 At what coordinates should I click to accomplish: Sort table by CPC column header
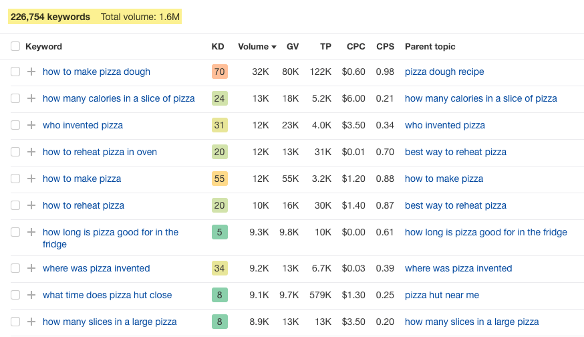coord(355,47)
